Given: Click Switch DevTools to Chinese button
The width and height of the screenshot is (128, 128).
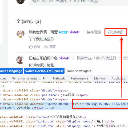Looking at the screenshot, I should (44, 71).
